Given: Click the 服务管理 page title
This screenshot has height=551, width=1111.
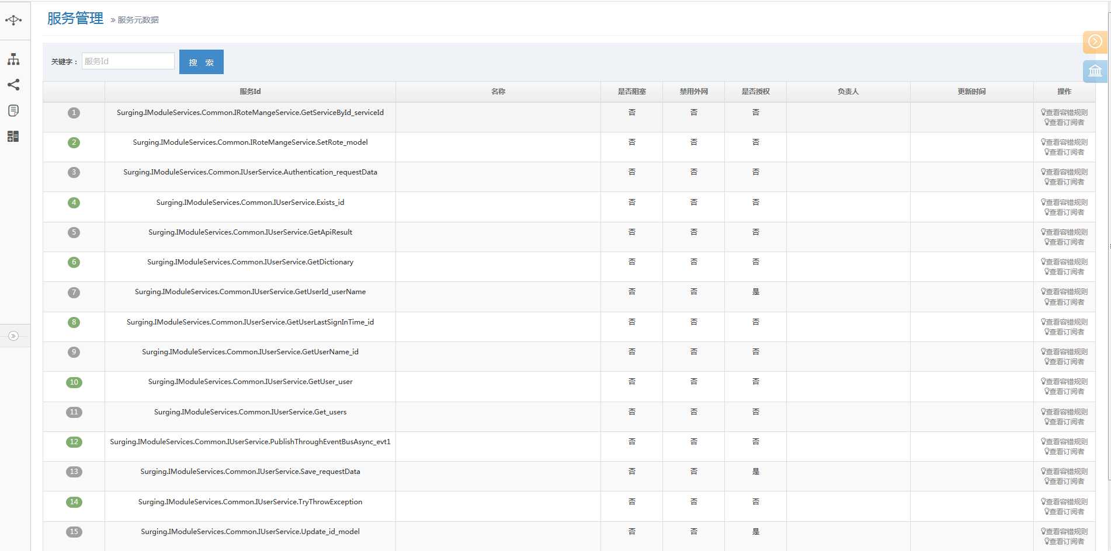Looking at the screenshot, I should click(x=75, y=19).
